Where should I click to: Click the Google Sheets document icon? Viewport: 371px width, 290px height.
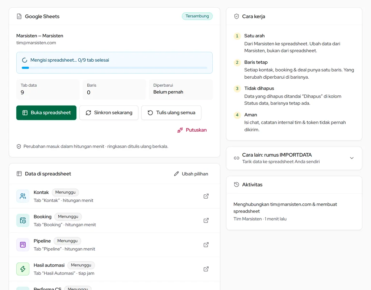pos(19,16)
